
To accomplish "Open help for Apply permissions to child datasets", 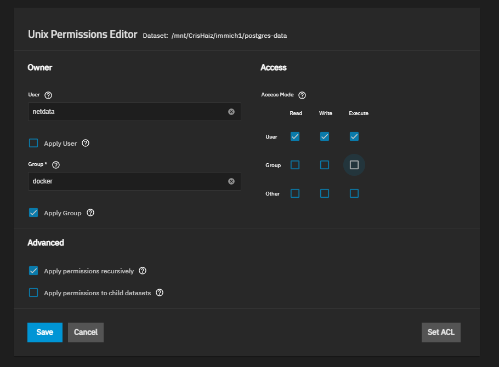I will (x=160, y=293).
